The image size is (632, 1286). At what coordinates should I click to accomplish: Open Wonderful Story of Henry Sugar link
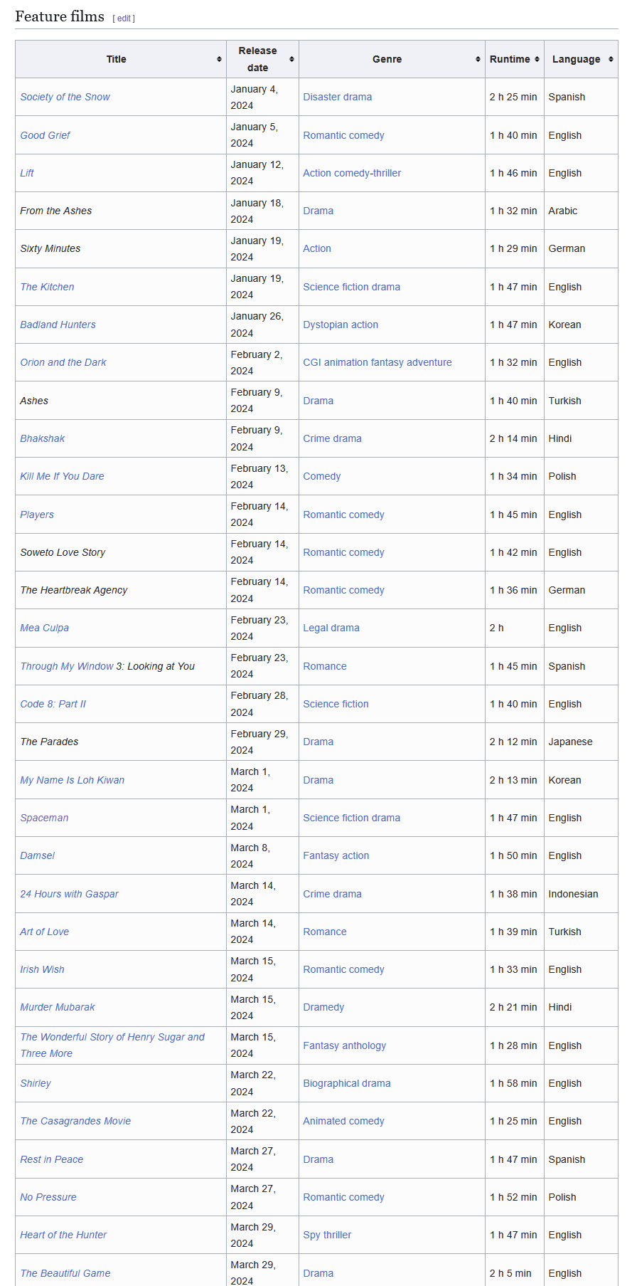coord(112,1038)
